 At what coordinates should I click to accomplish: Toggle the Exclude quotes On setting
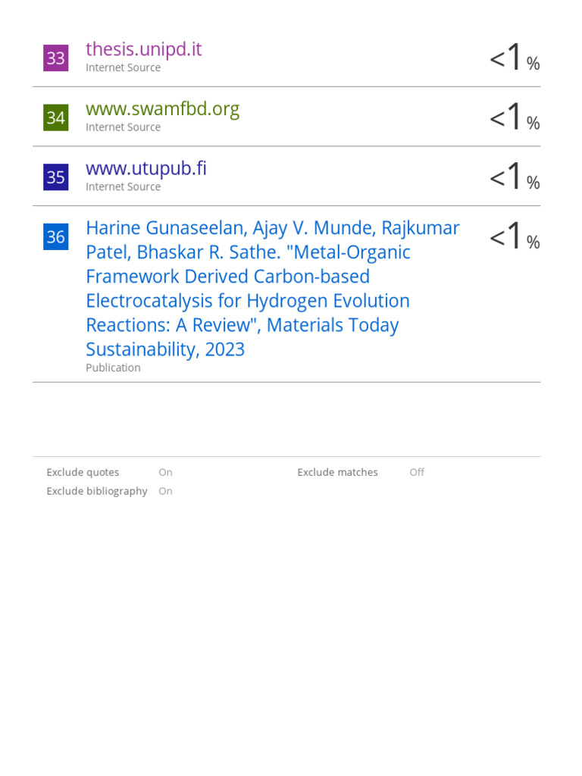click(x=165, y=472)
